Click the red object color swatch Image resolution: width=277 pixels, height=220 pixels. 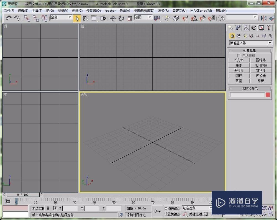pos(268,95)
